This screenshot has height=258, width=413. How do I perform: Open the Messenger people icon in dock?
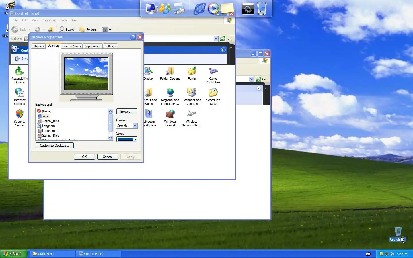[165, 9]
